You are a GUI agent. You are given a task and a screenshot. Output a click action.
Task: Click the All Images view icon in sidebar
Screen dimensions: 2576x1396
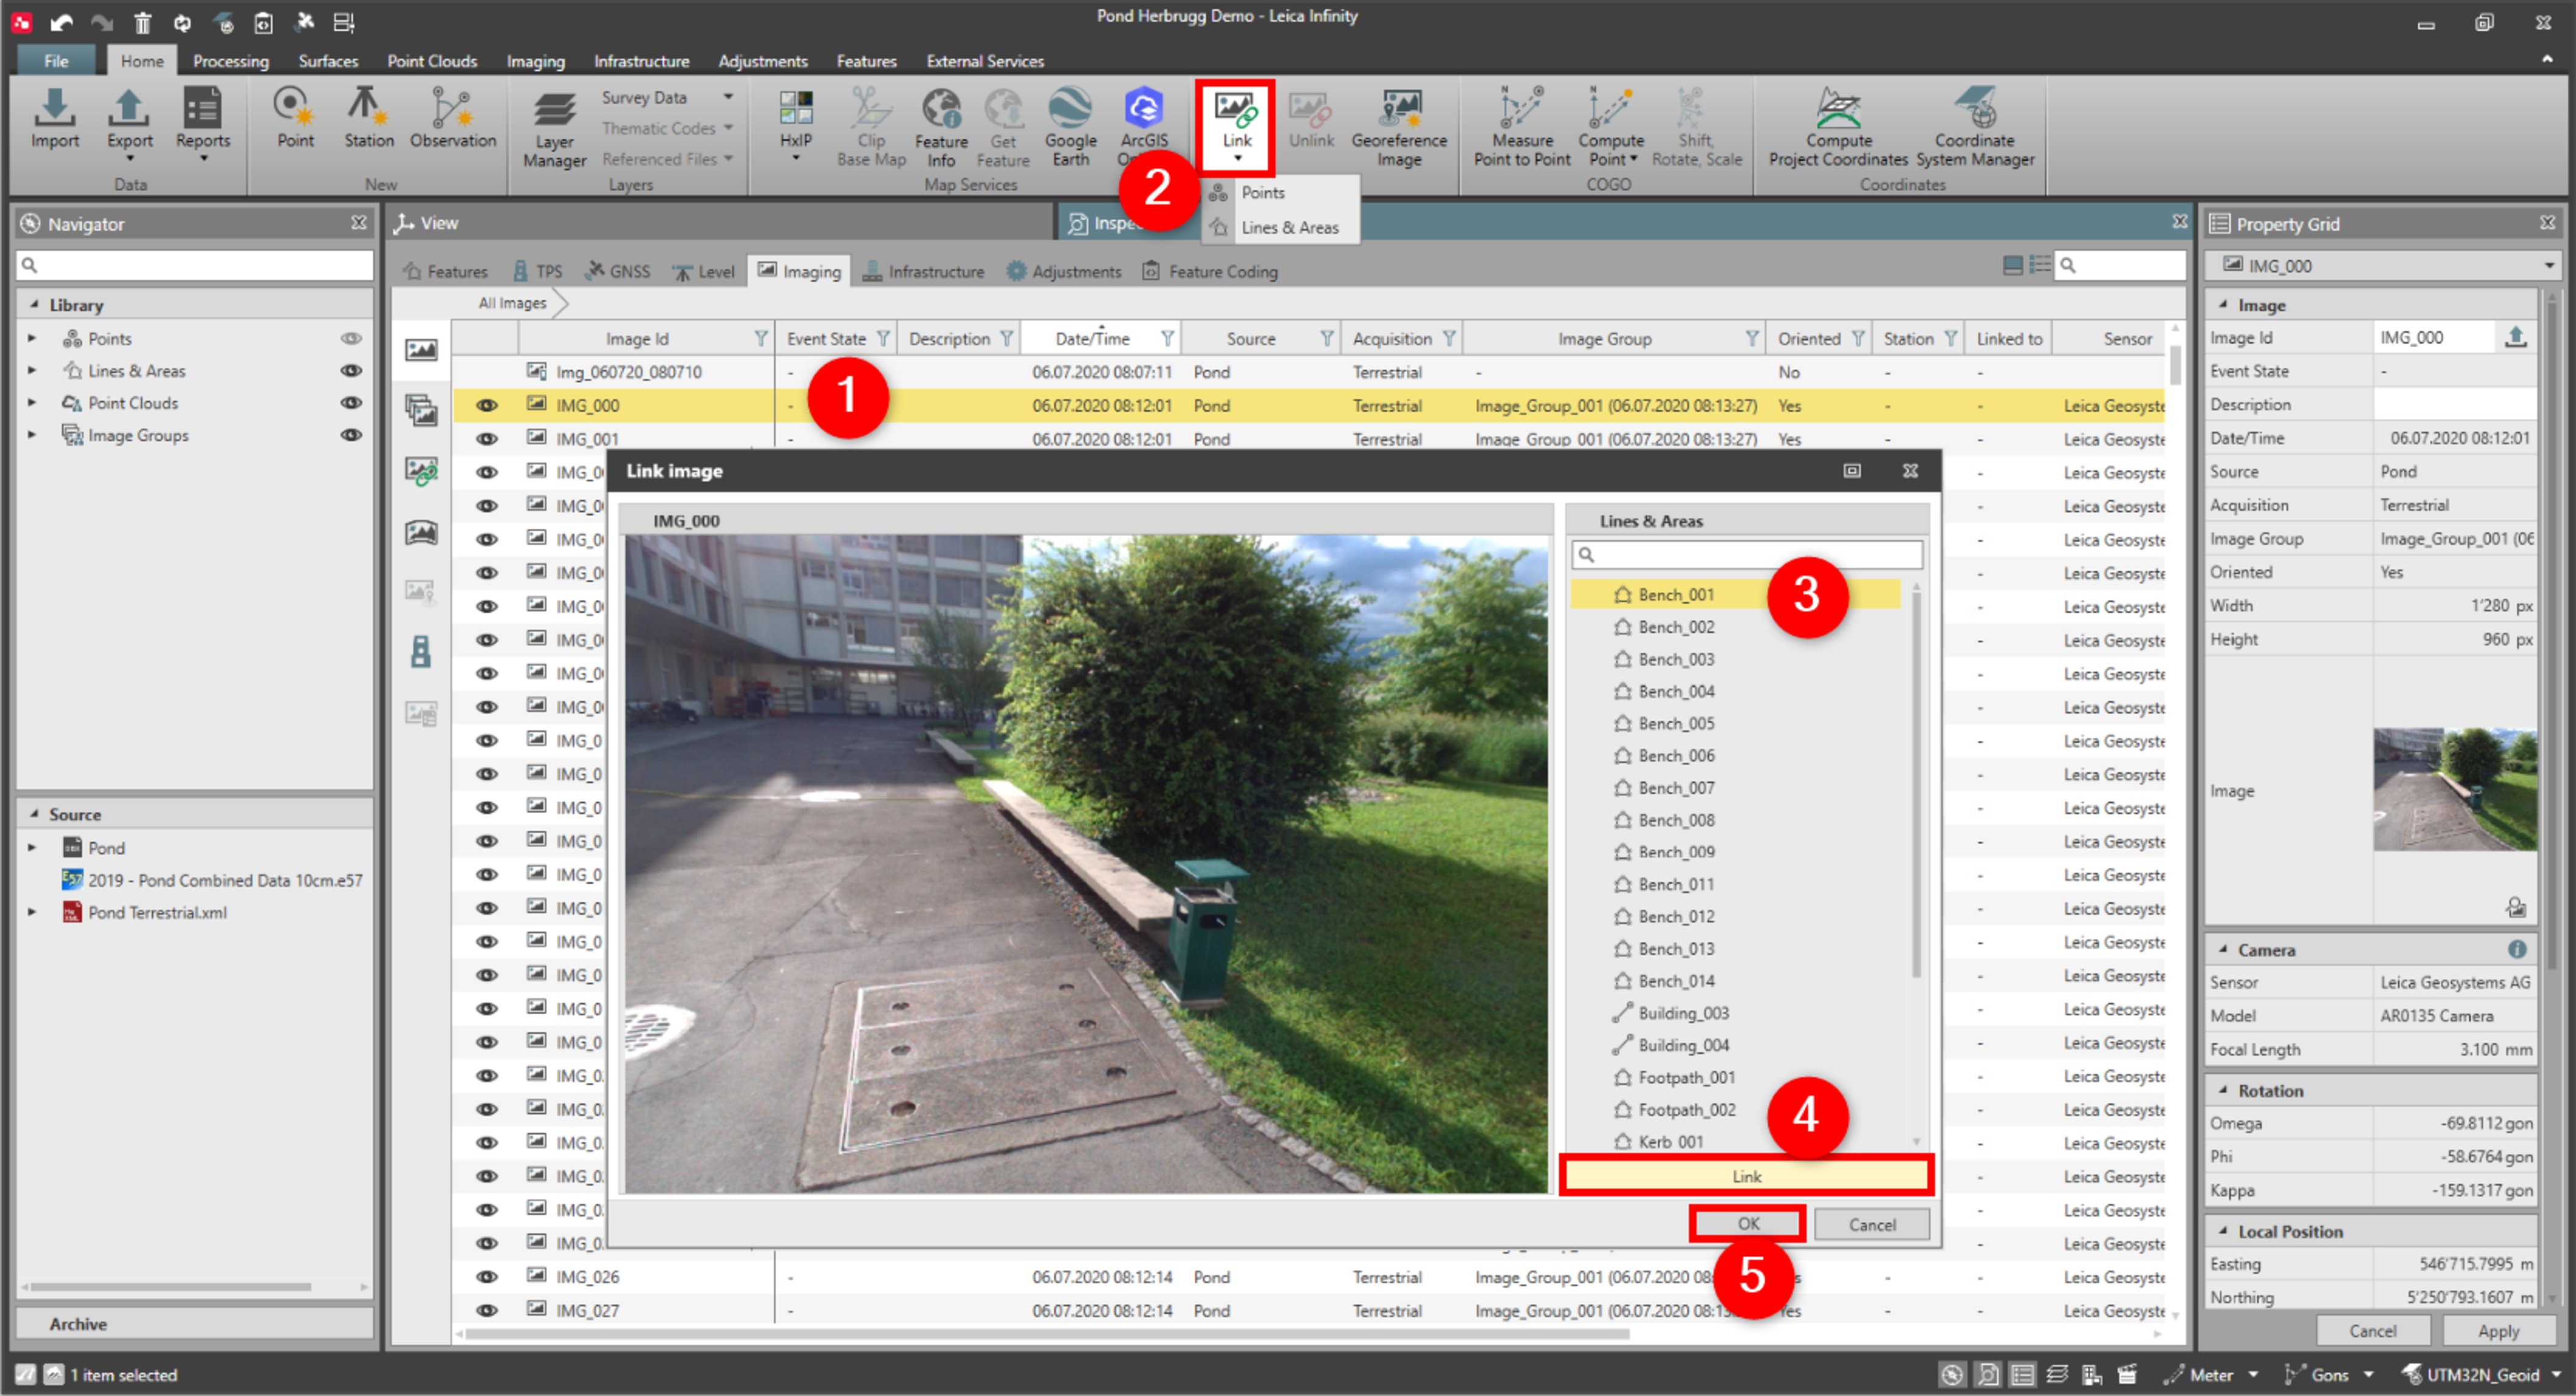click(421, 350)
